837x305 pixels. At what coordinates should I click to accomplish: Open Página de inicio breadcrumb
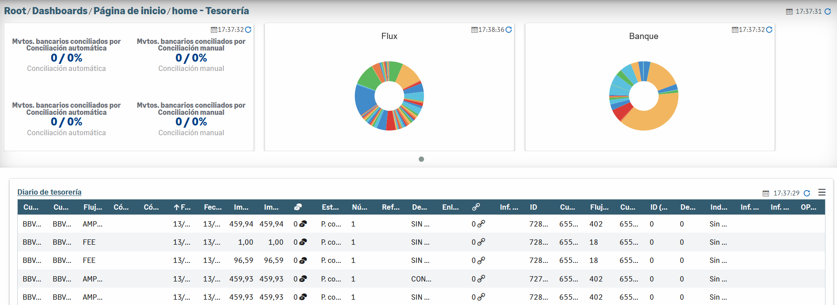(x=129, y=11)
